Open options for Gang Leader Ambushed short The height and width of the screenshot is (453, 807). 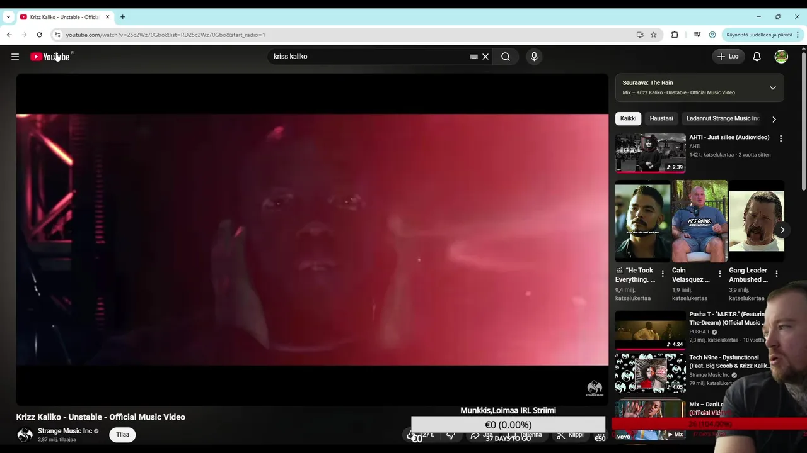[776, 274]
